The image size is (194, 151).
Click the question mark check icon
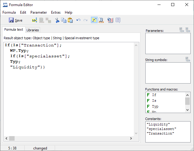coord(101,20)
